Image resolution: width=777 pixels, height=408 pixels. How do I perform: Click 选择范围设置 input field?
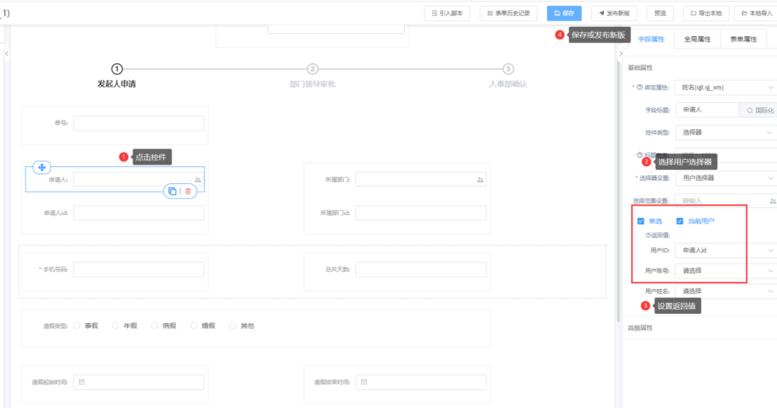(x=726, y=201)
